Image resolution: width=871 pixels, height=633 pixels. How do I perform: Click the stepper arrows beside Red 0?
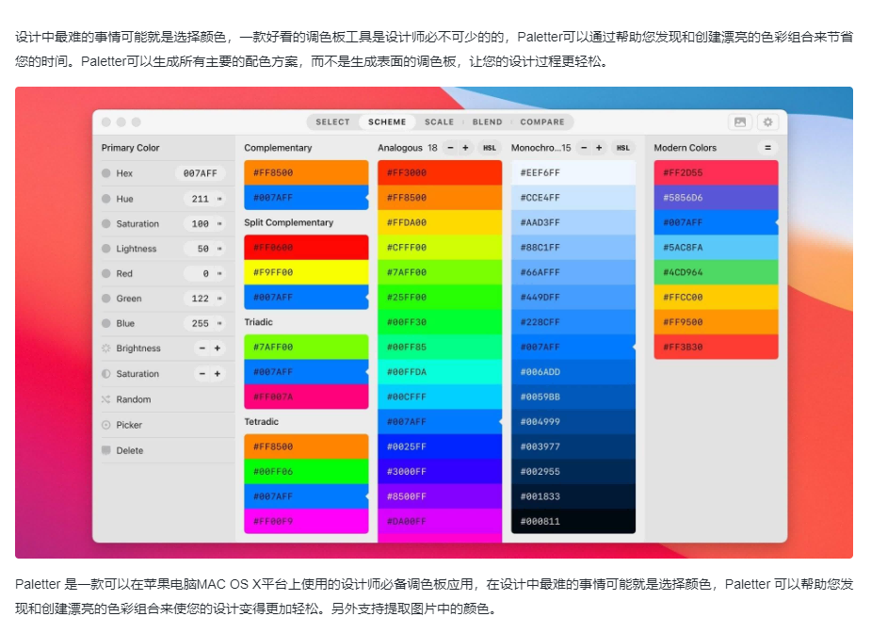tap(219, 274)
